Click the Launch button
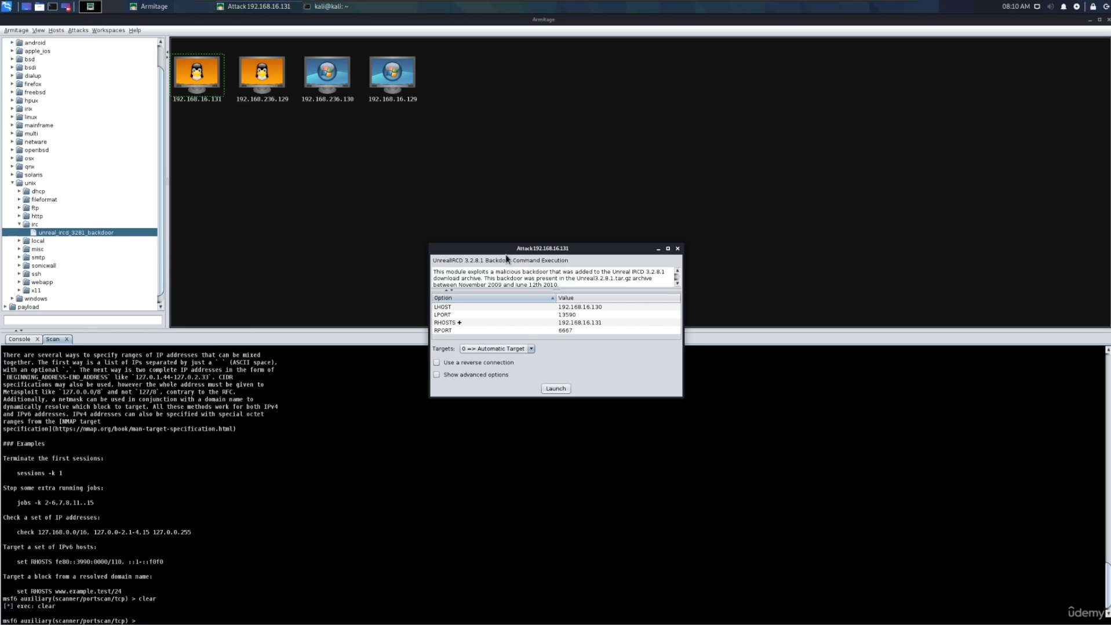The image size is (1111, 625). (x=555, y=389)
